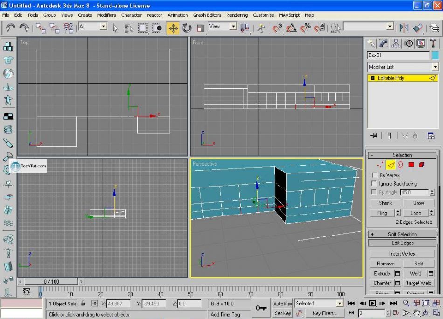
Task: Open the Modifier List dropdown
Action: (402, 67)
